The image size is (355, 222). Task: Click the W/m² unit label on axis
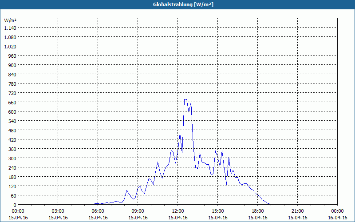point(10,20)
